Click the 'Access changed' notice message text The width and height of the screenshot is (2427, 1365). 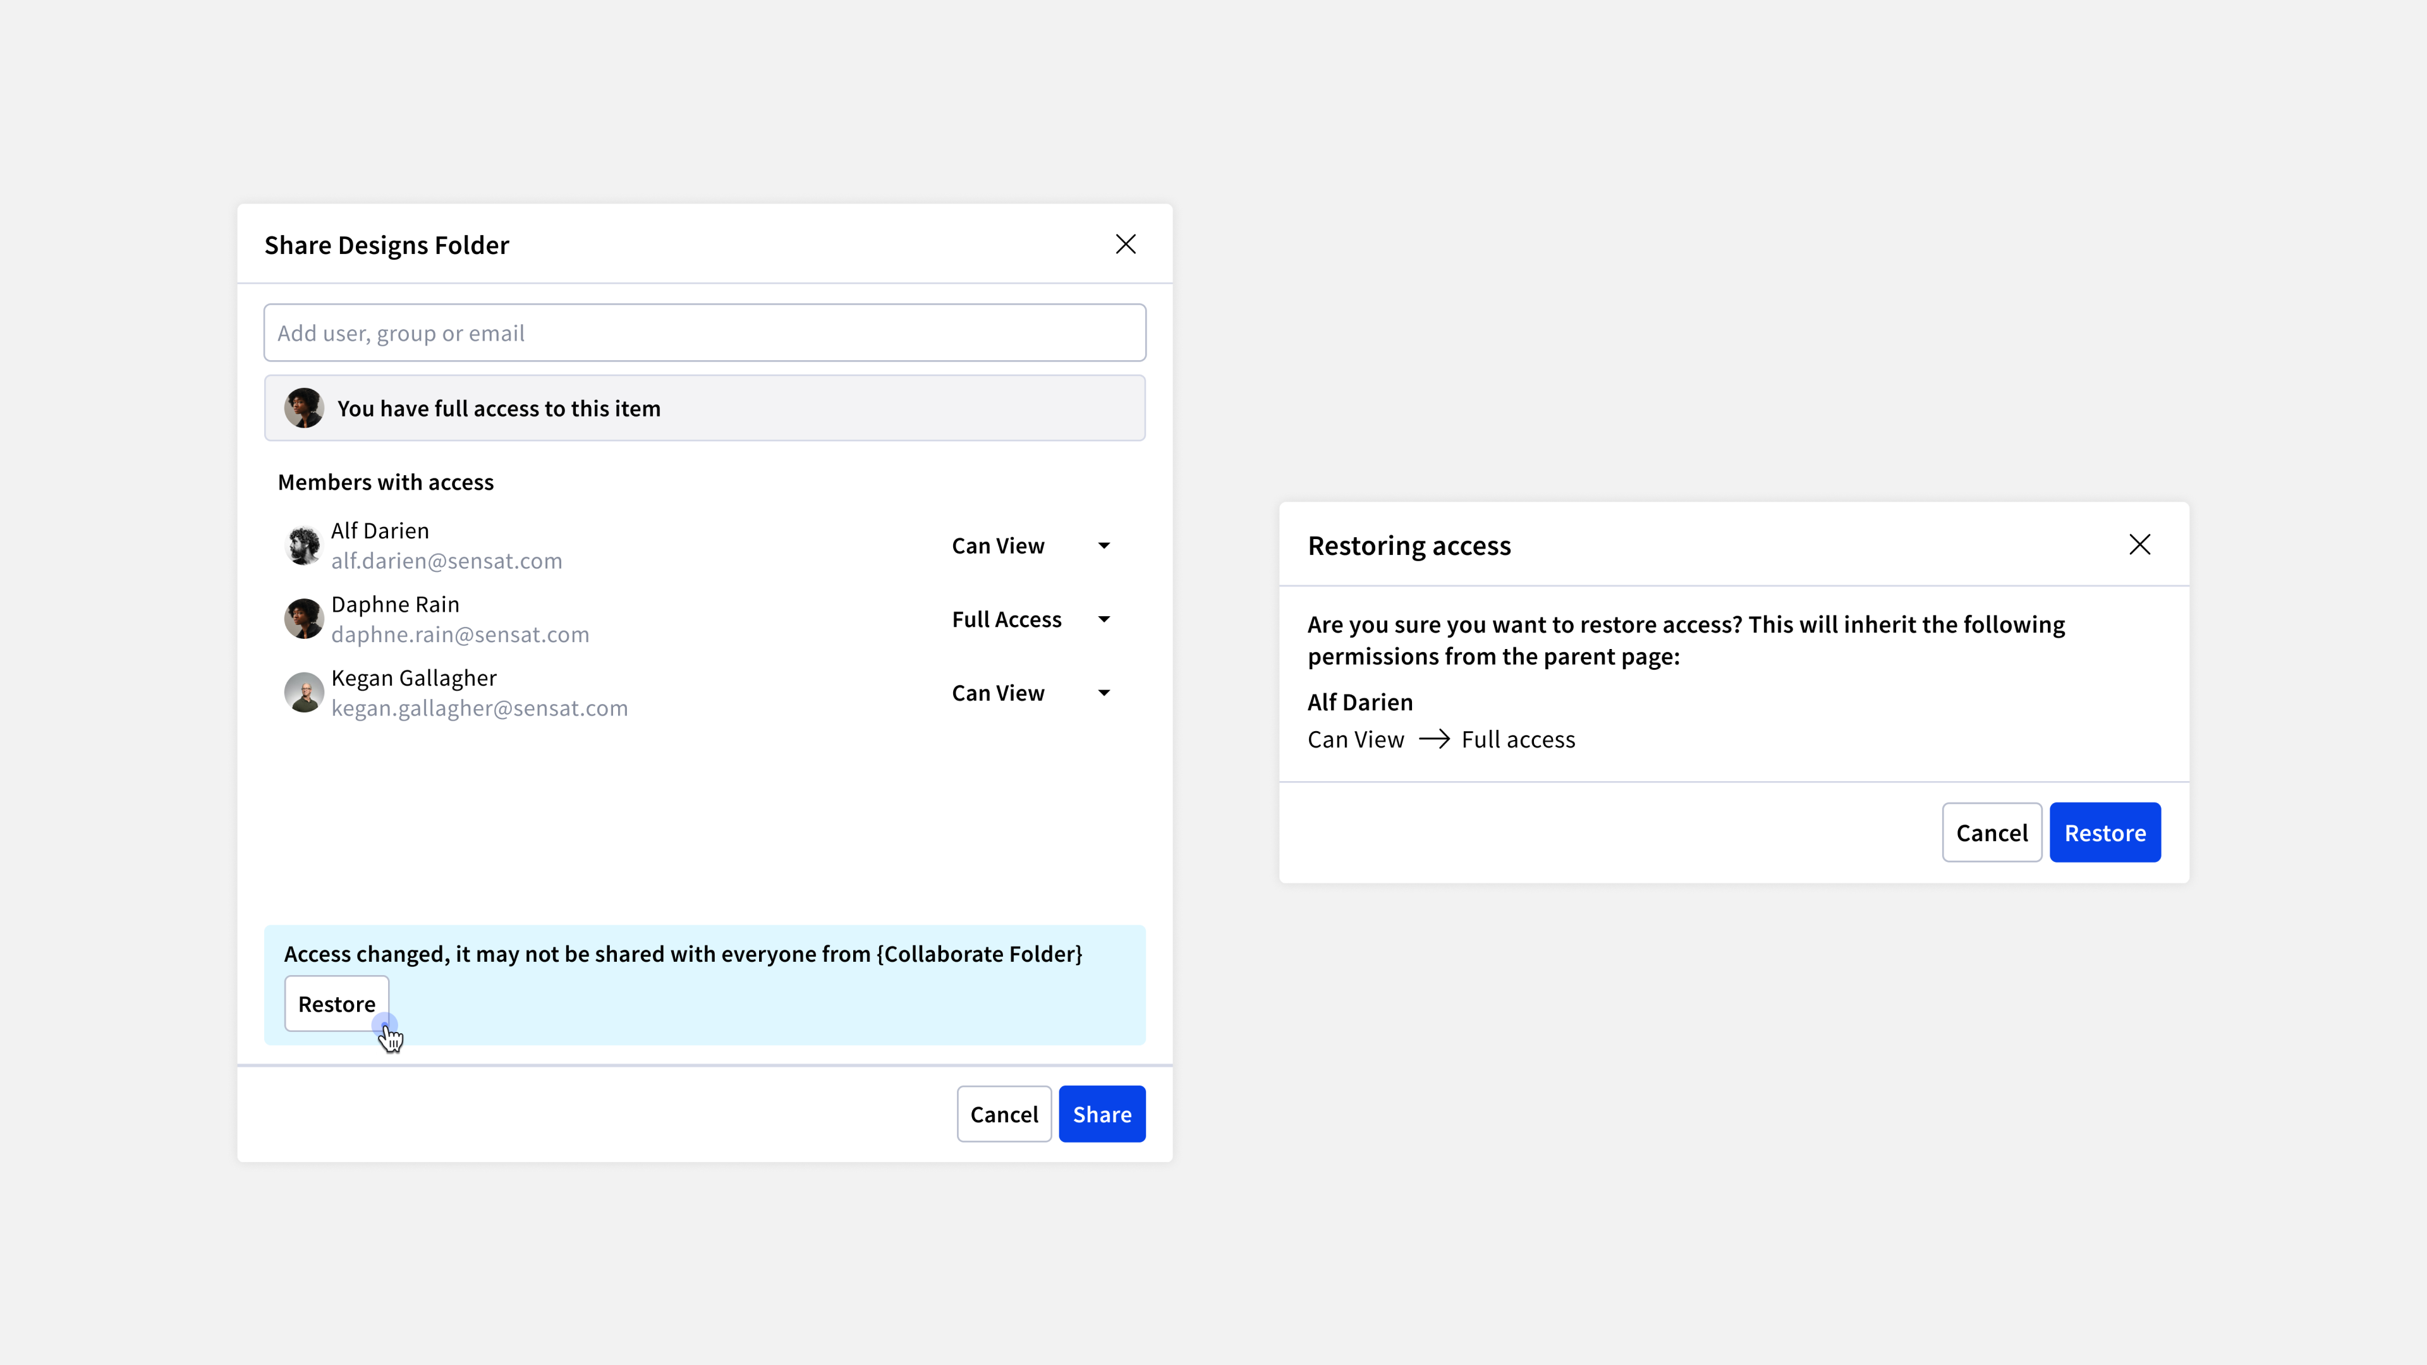pyautogui.click(x=683, y=954)
